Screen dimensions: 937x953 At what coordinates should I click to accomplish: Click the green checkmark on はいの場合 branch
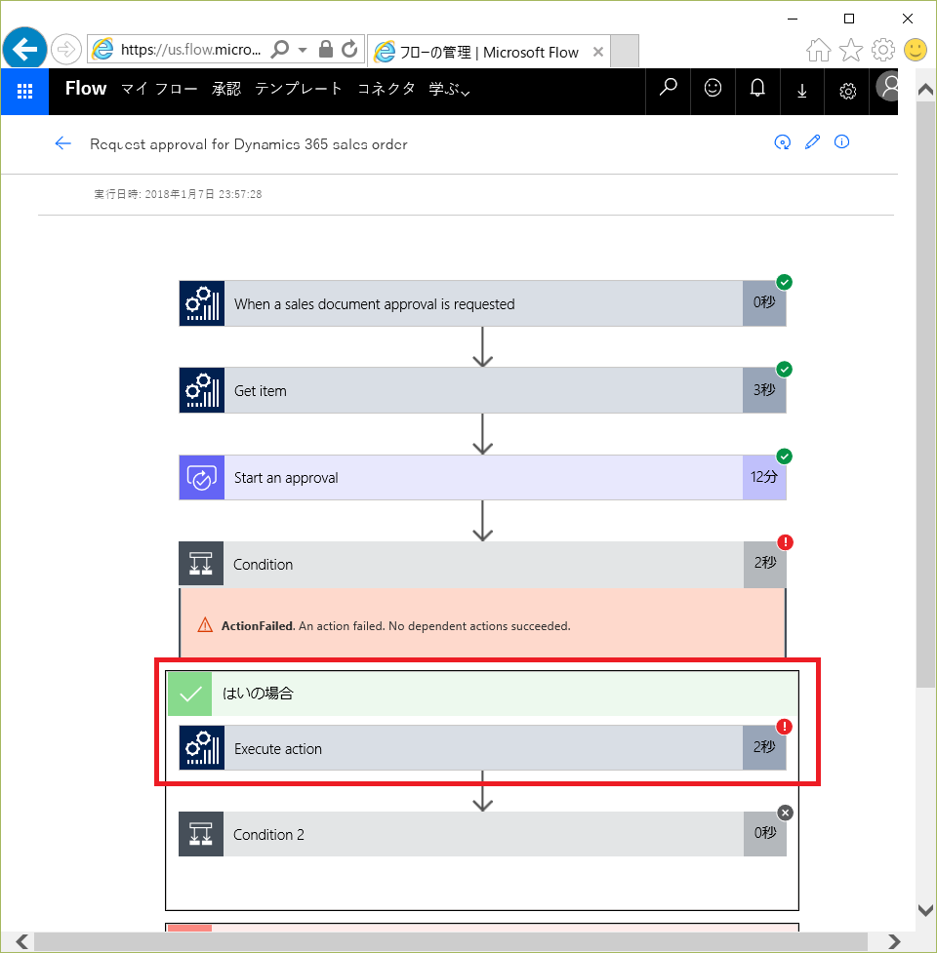pyautogui.click(x=189, y=694)
